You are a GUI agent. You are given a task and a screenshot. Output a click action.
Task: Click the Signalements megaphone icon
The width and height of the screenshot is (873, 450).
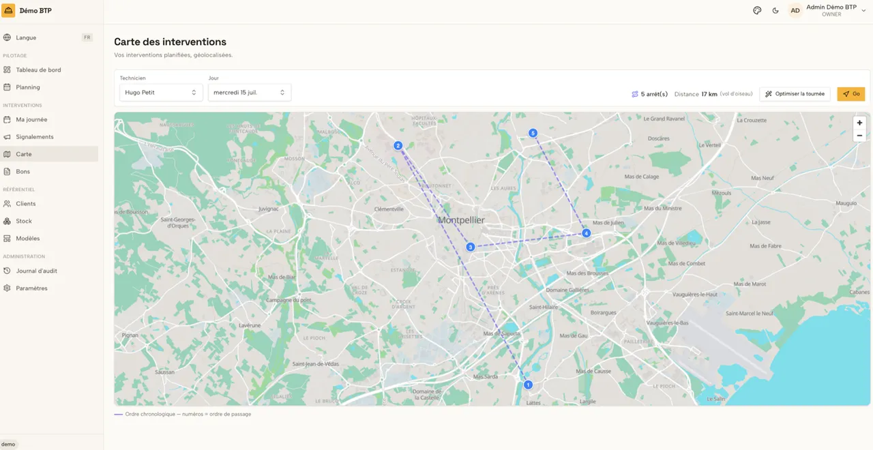[x=7, y=137]
